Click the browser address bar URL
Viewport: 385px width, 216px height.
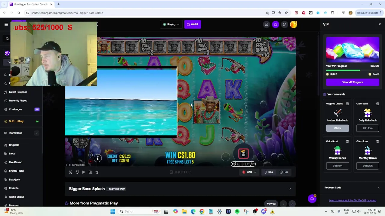(67, 13)
